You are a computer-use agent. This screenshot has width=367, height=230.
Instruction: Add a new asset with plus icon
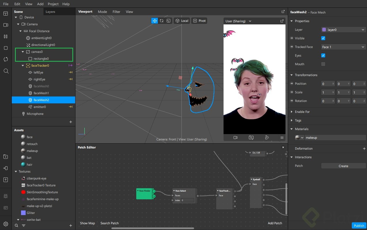(x=71, y=225)
